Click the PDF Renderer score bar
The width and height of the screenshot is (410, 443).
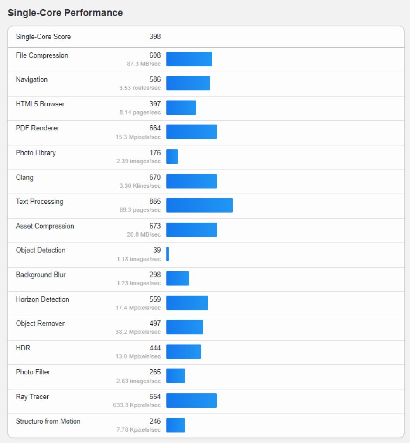tap(191, 132)
